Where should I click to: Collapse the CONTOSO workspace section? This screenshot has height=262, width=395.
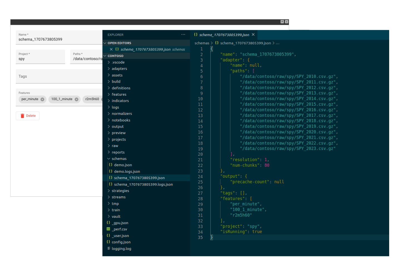[x=115, y=56]
